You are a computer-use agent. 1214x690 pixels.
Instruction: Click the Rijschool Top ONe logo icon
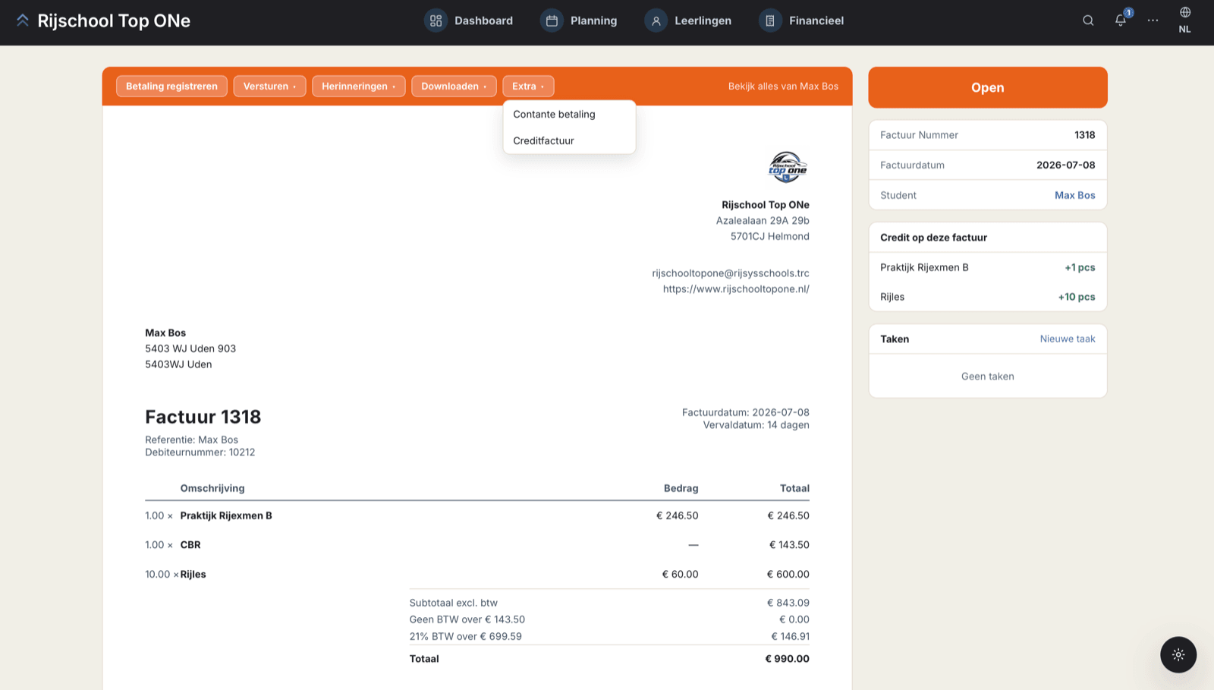(x=23, y=20)
